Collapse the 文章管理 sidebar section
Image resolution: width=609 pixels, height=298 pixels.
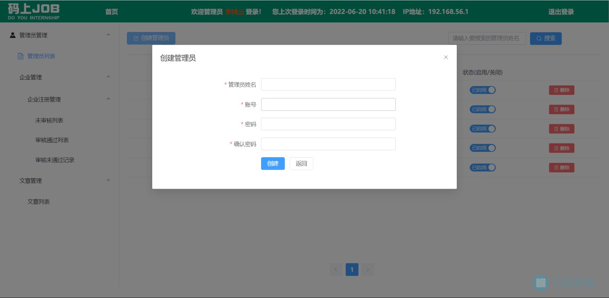(108, 180)
